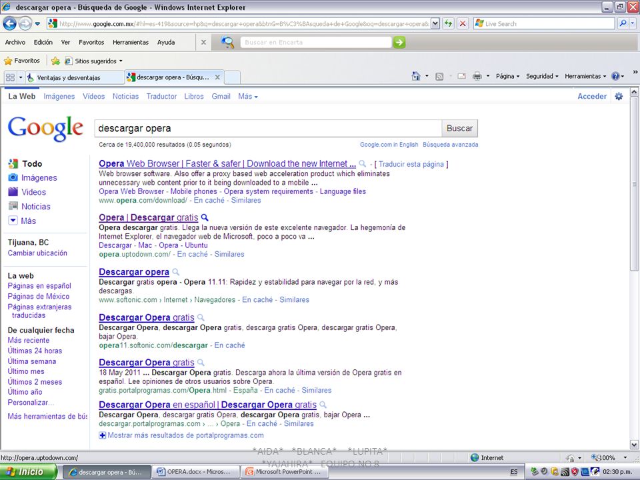Open the Favoritos menu in menu bar
This screenshot has height=480, width=640.
91,42
